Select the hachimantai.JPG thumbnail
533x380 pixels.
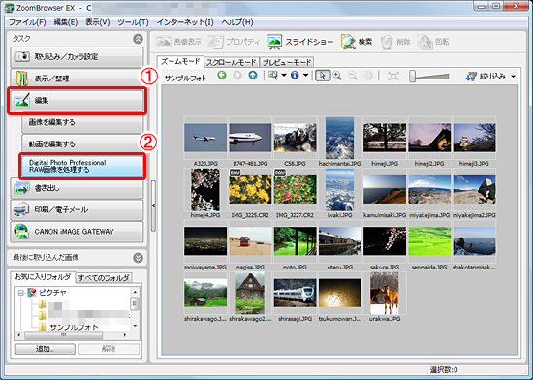point(339,138)
